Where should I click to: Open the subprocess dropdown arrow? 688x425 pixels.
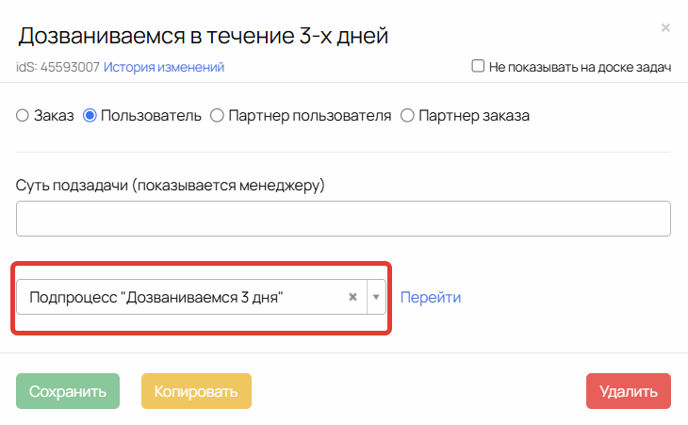pyautogui.click(x=376, y=297)
